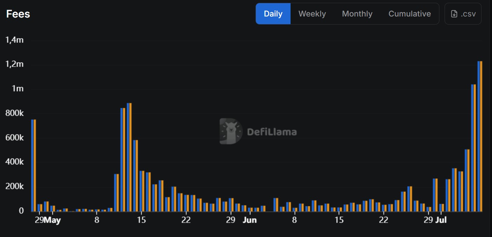This screenshot has width=492, height=237.
Task: Click the Jun label on the x-axis
Action: (x=250, y=221)
